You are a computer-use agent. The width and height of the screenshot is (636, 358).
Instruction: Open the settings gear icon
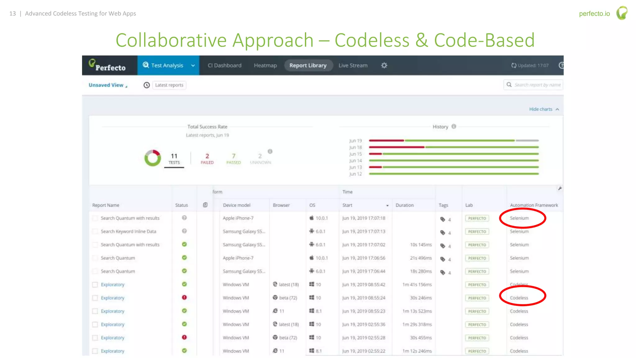(384, 65)
